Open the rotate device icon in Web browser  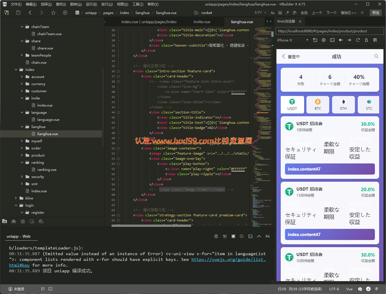315,40
